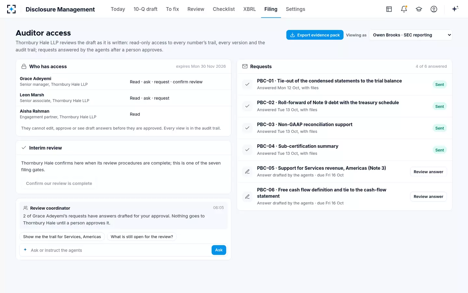Choose 'What is still open for the review?'
This screenshot has height=293, width=468.
(142, 237)
